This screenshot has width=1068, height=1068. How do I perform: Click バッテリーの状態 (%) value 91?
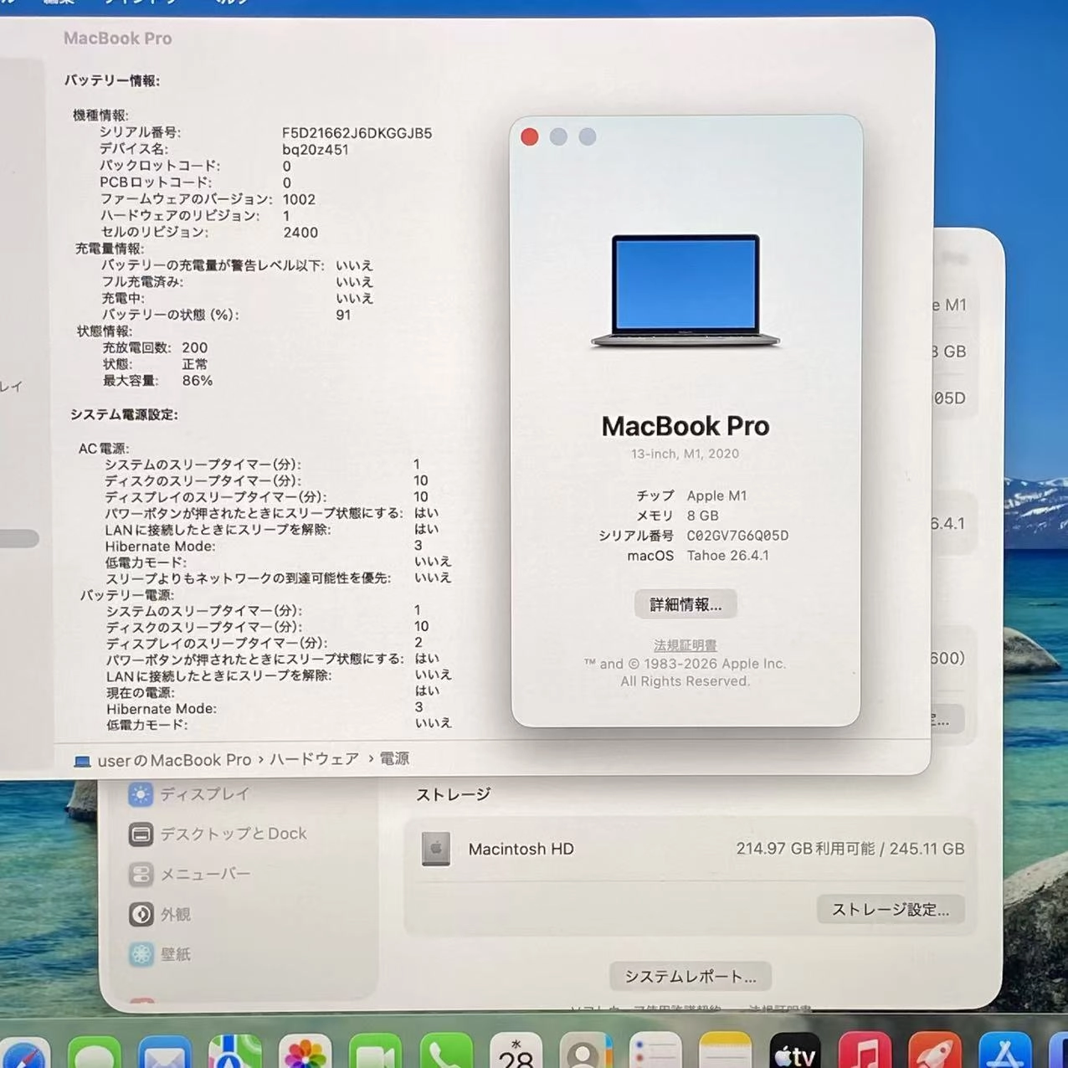[x=343, y=315]
